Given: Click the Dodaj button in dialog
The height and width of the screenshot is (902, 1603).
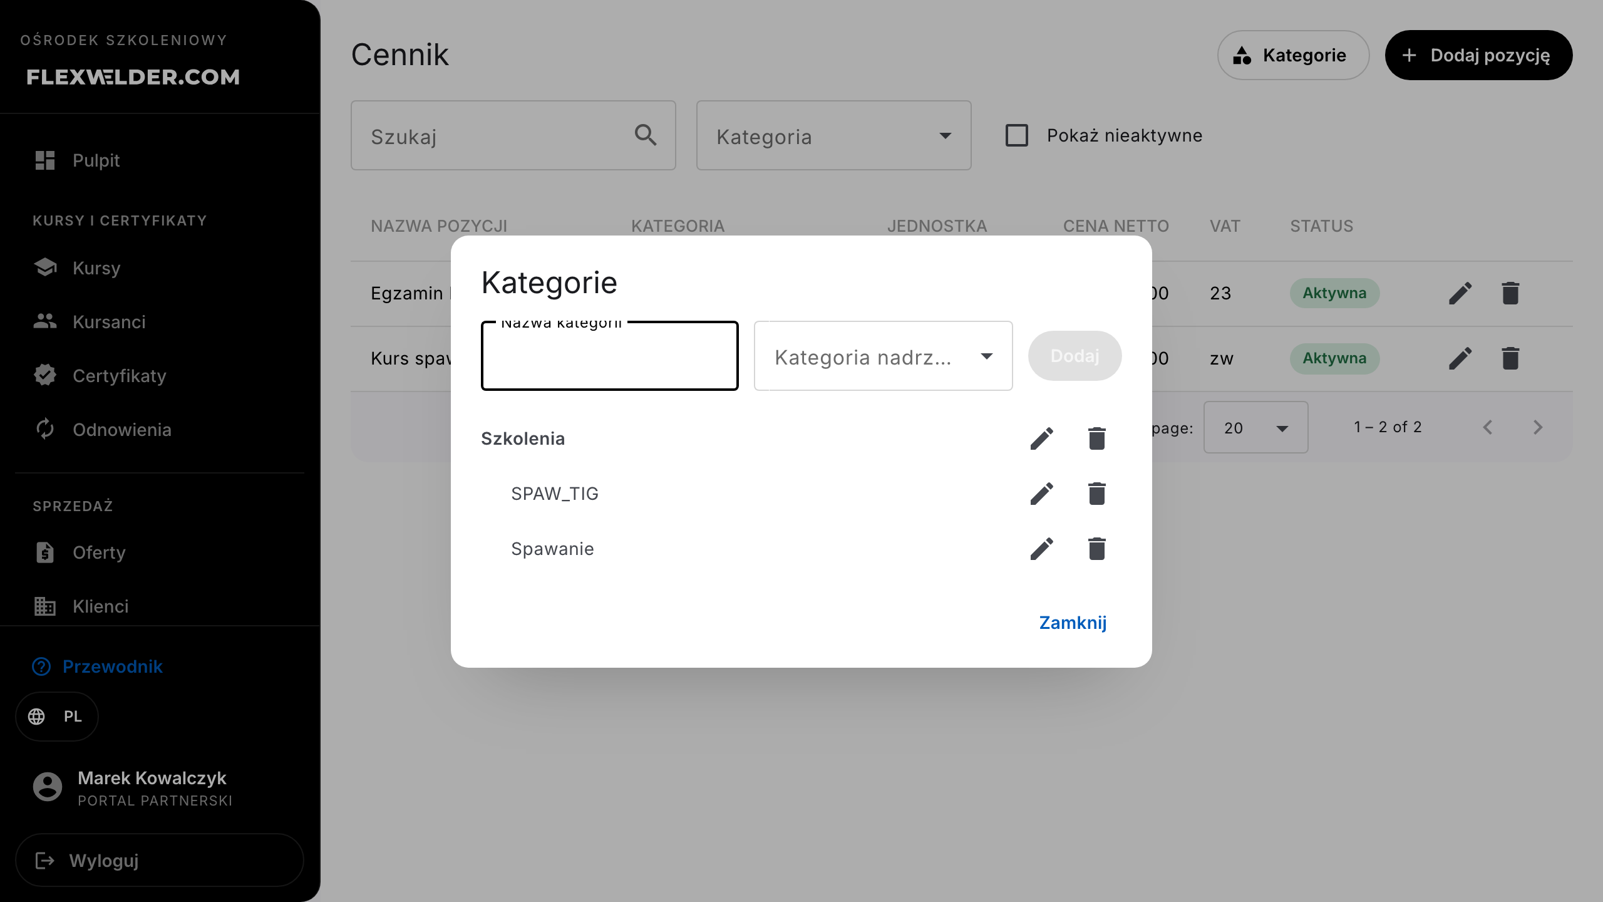Looking at the screenshot, I should point(1075,356).
